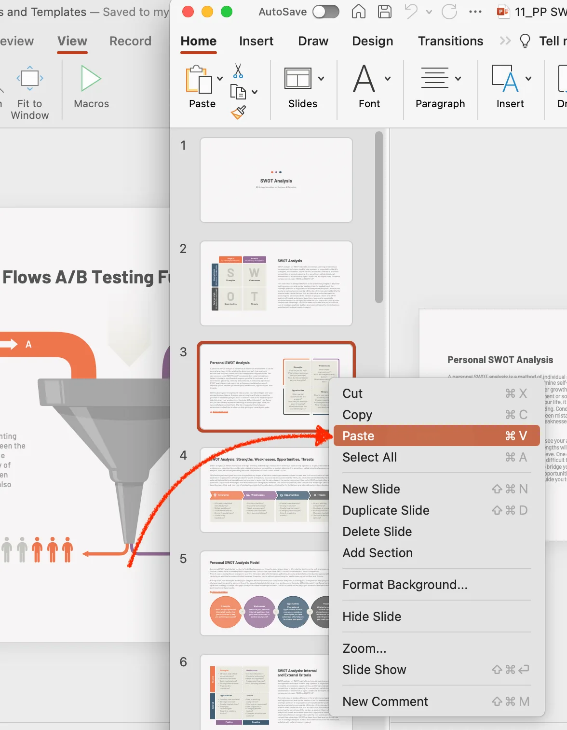Choose New Comment in context menu
The width and height of the screenshot is (567, 730).
[437, 702]
